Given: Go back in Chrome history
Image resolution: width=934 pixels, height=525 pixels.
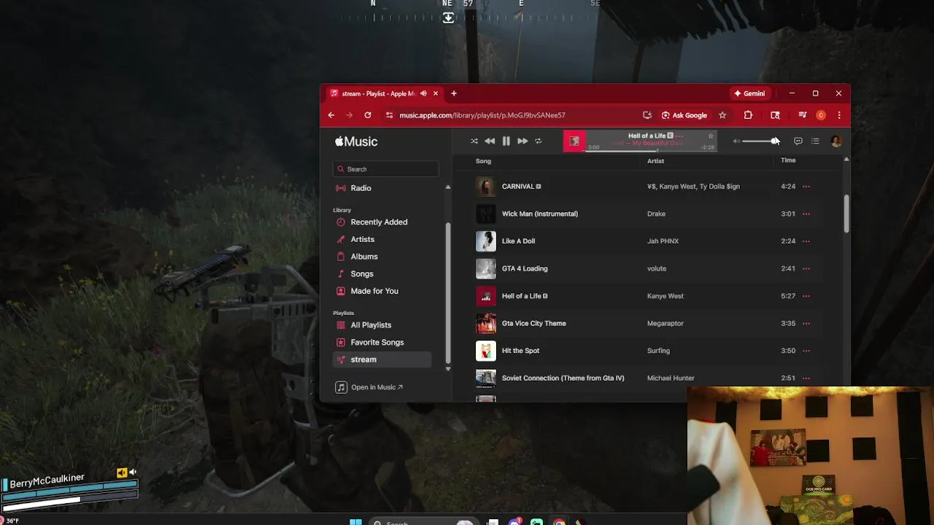Looking at the screenshot, I should coord(331,115).
